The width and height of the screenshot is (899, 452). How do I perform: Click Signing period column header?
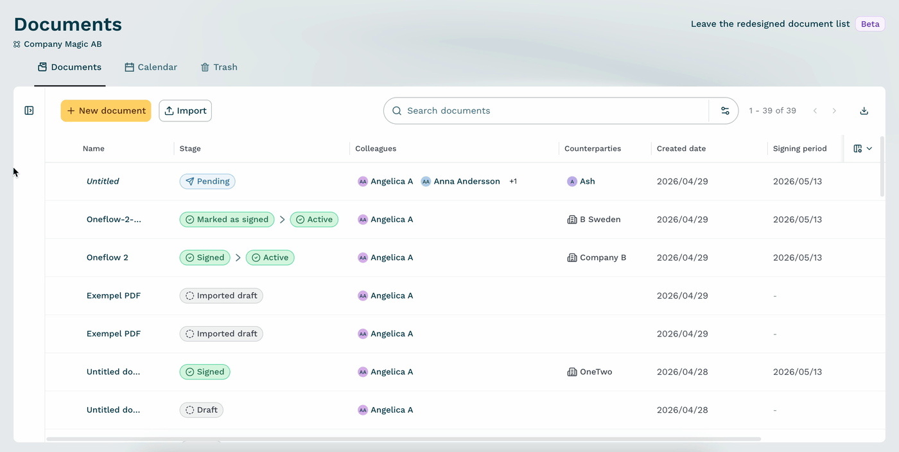coord(800,148)
